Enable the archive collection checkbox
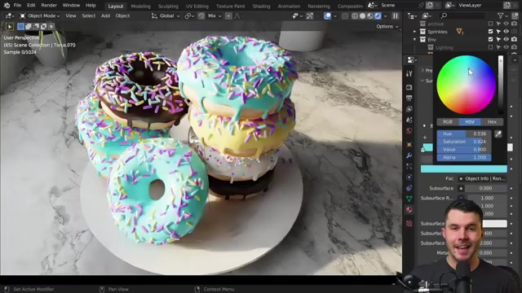The height and width of the screenshot is (293, 522). click(490, 24)
